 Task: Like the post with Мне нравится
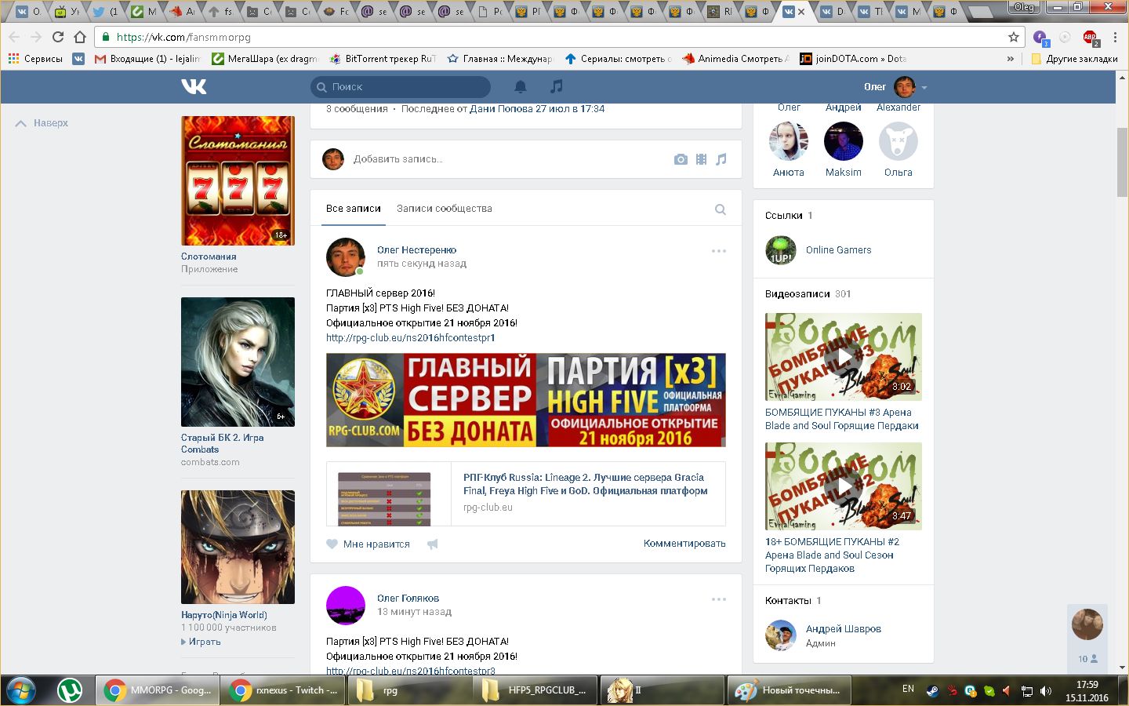click(368, 544)
